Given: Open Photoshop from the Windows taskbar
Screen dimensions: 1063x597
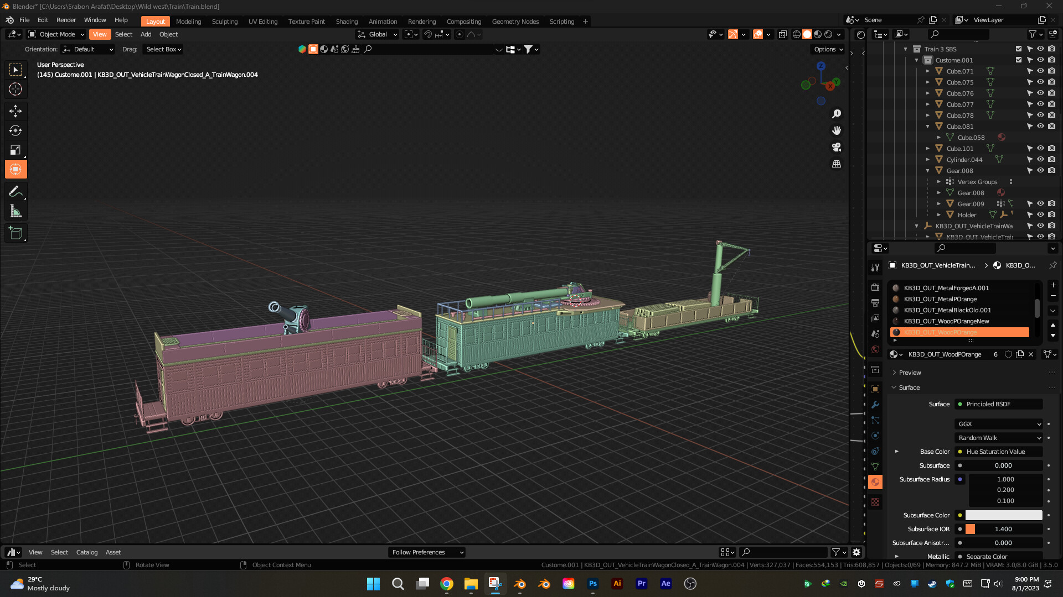Looking at the screenshot, I should (593, 584).
